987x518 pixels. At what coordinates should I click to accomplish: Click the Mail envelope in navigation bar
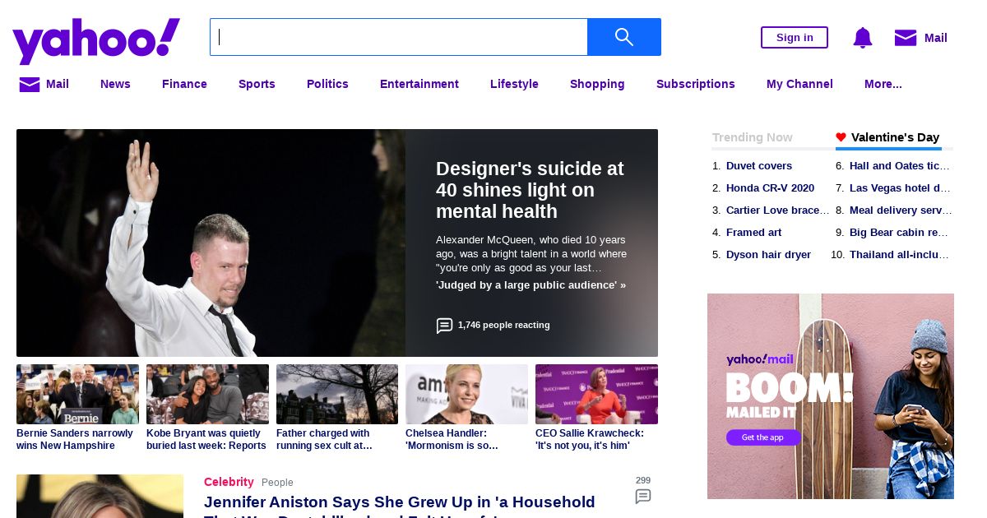(30, 84)
